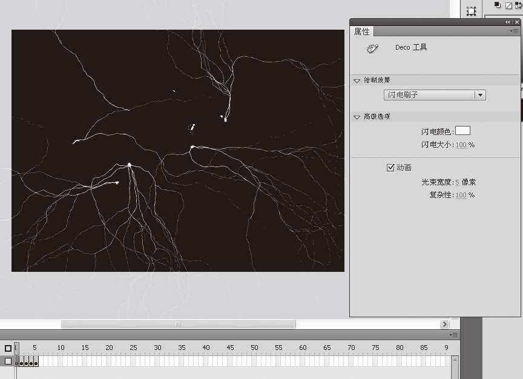
Task: Open the Properties panel options menu
Action: [x=514, y=31]
